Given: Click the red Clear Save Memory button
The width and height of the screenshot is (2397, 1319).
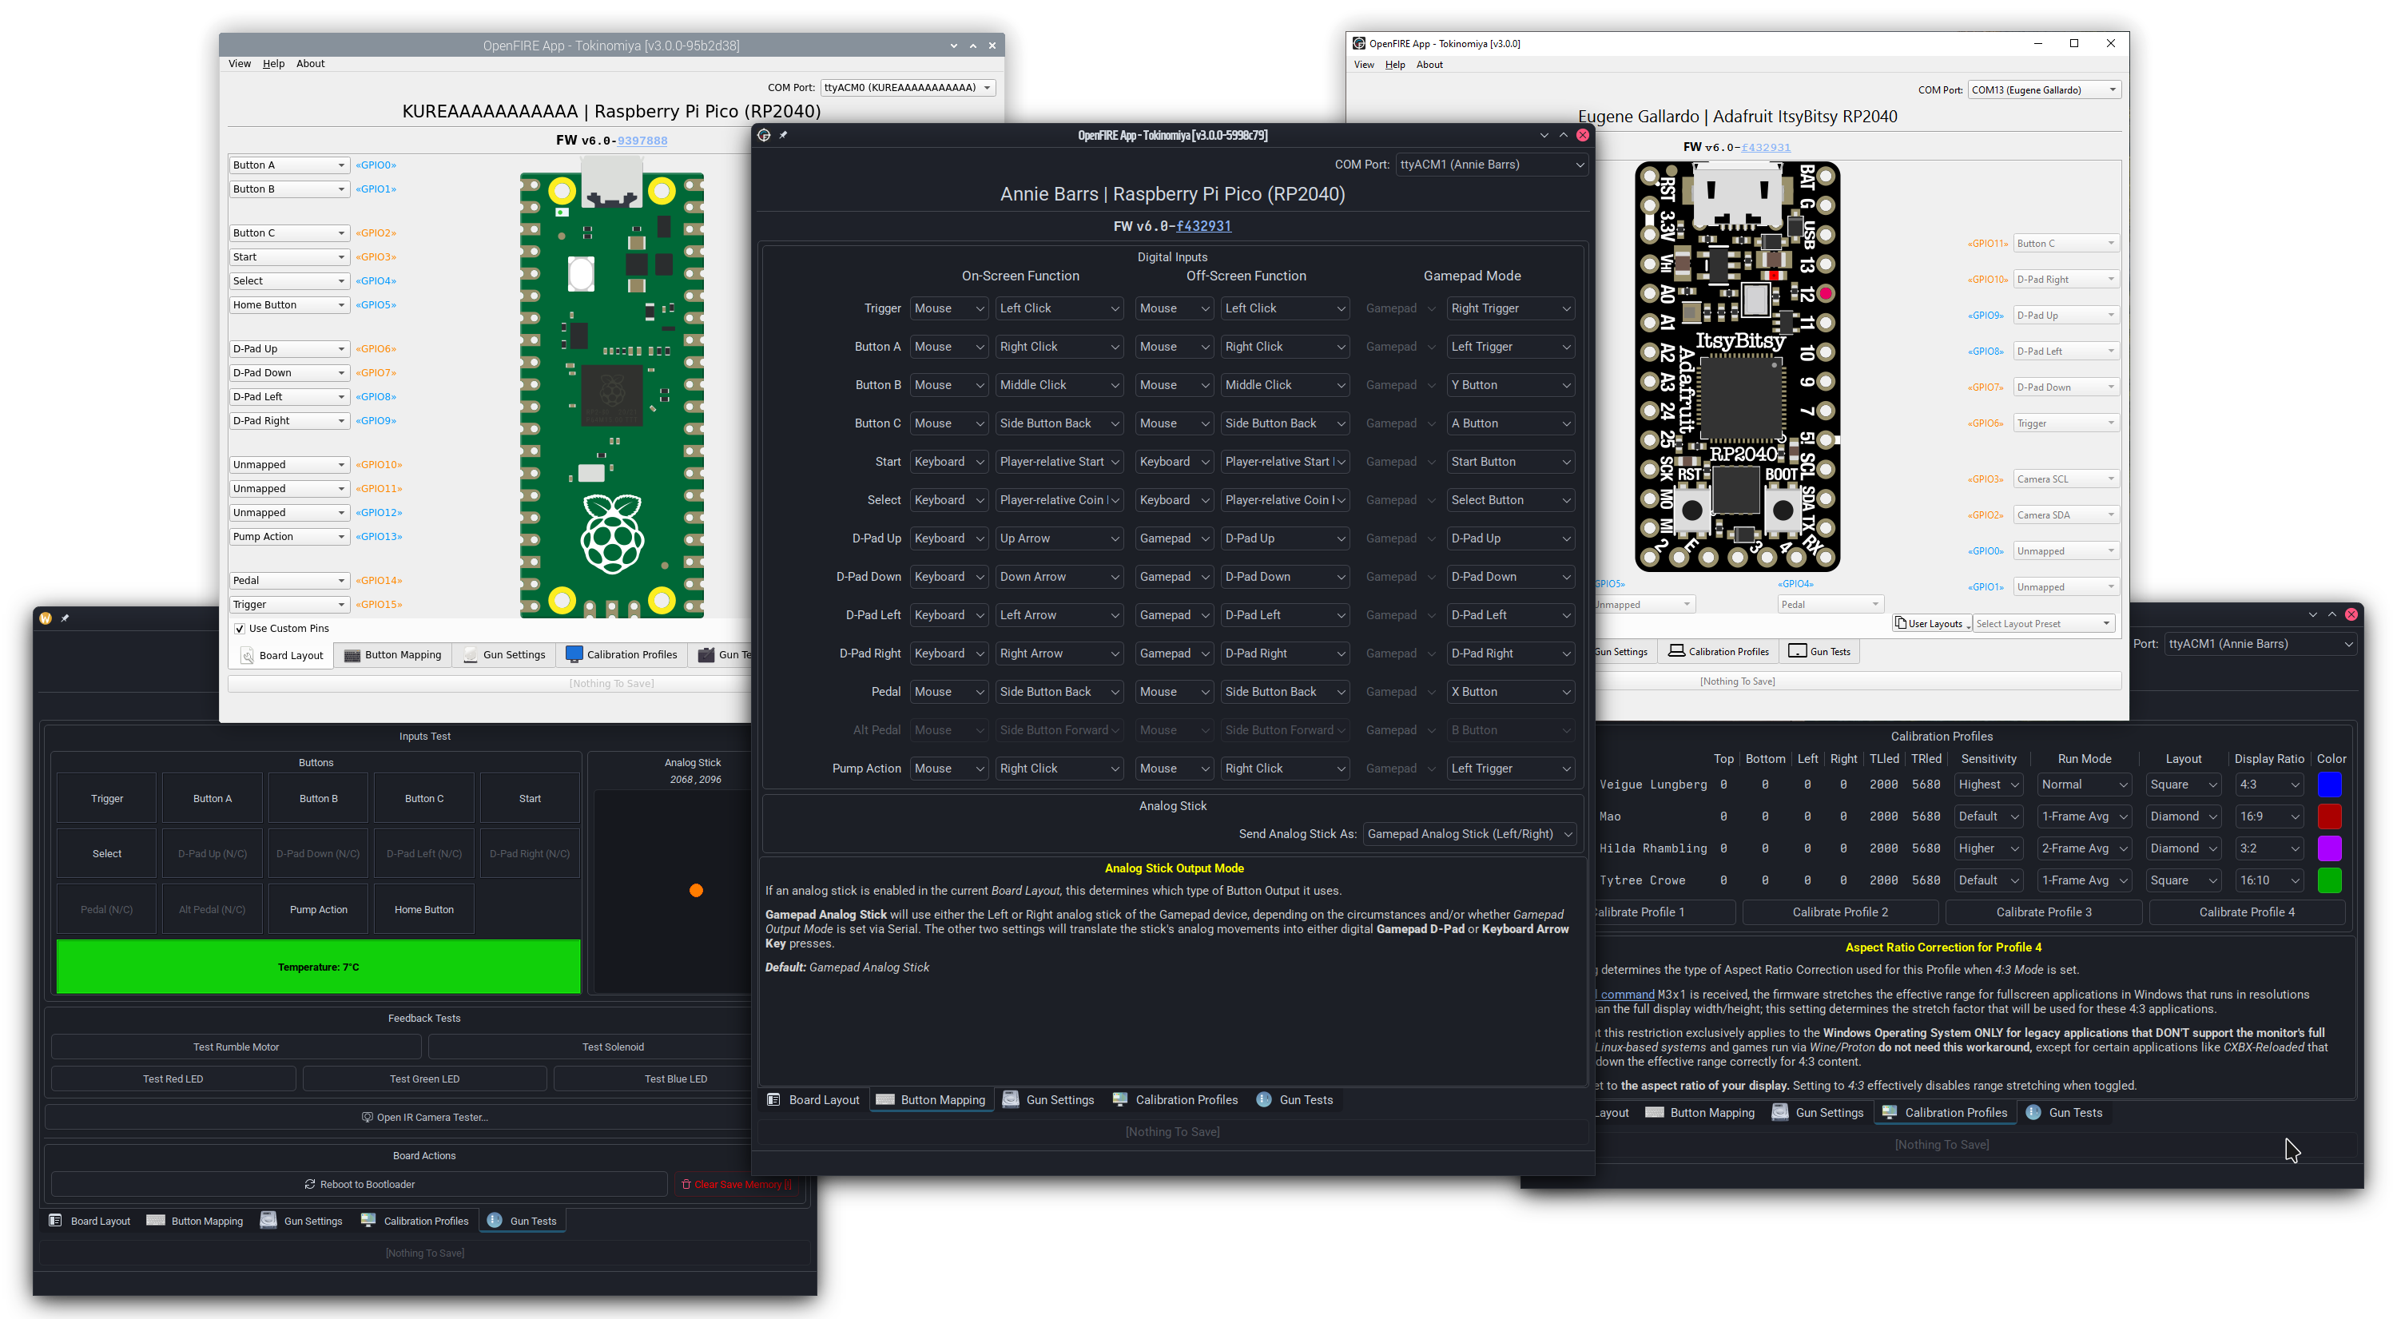Looking at the screenshot, I should pyautogui.click(x=736, y=1184).
